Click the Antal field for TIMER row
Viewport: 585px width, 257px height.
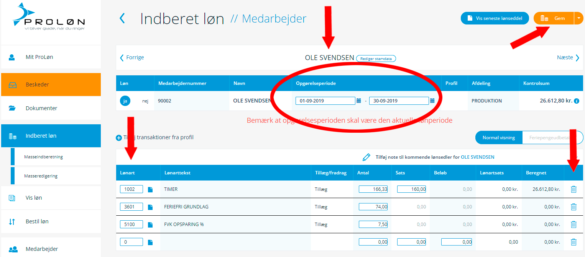pos(373,189)
